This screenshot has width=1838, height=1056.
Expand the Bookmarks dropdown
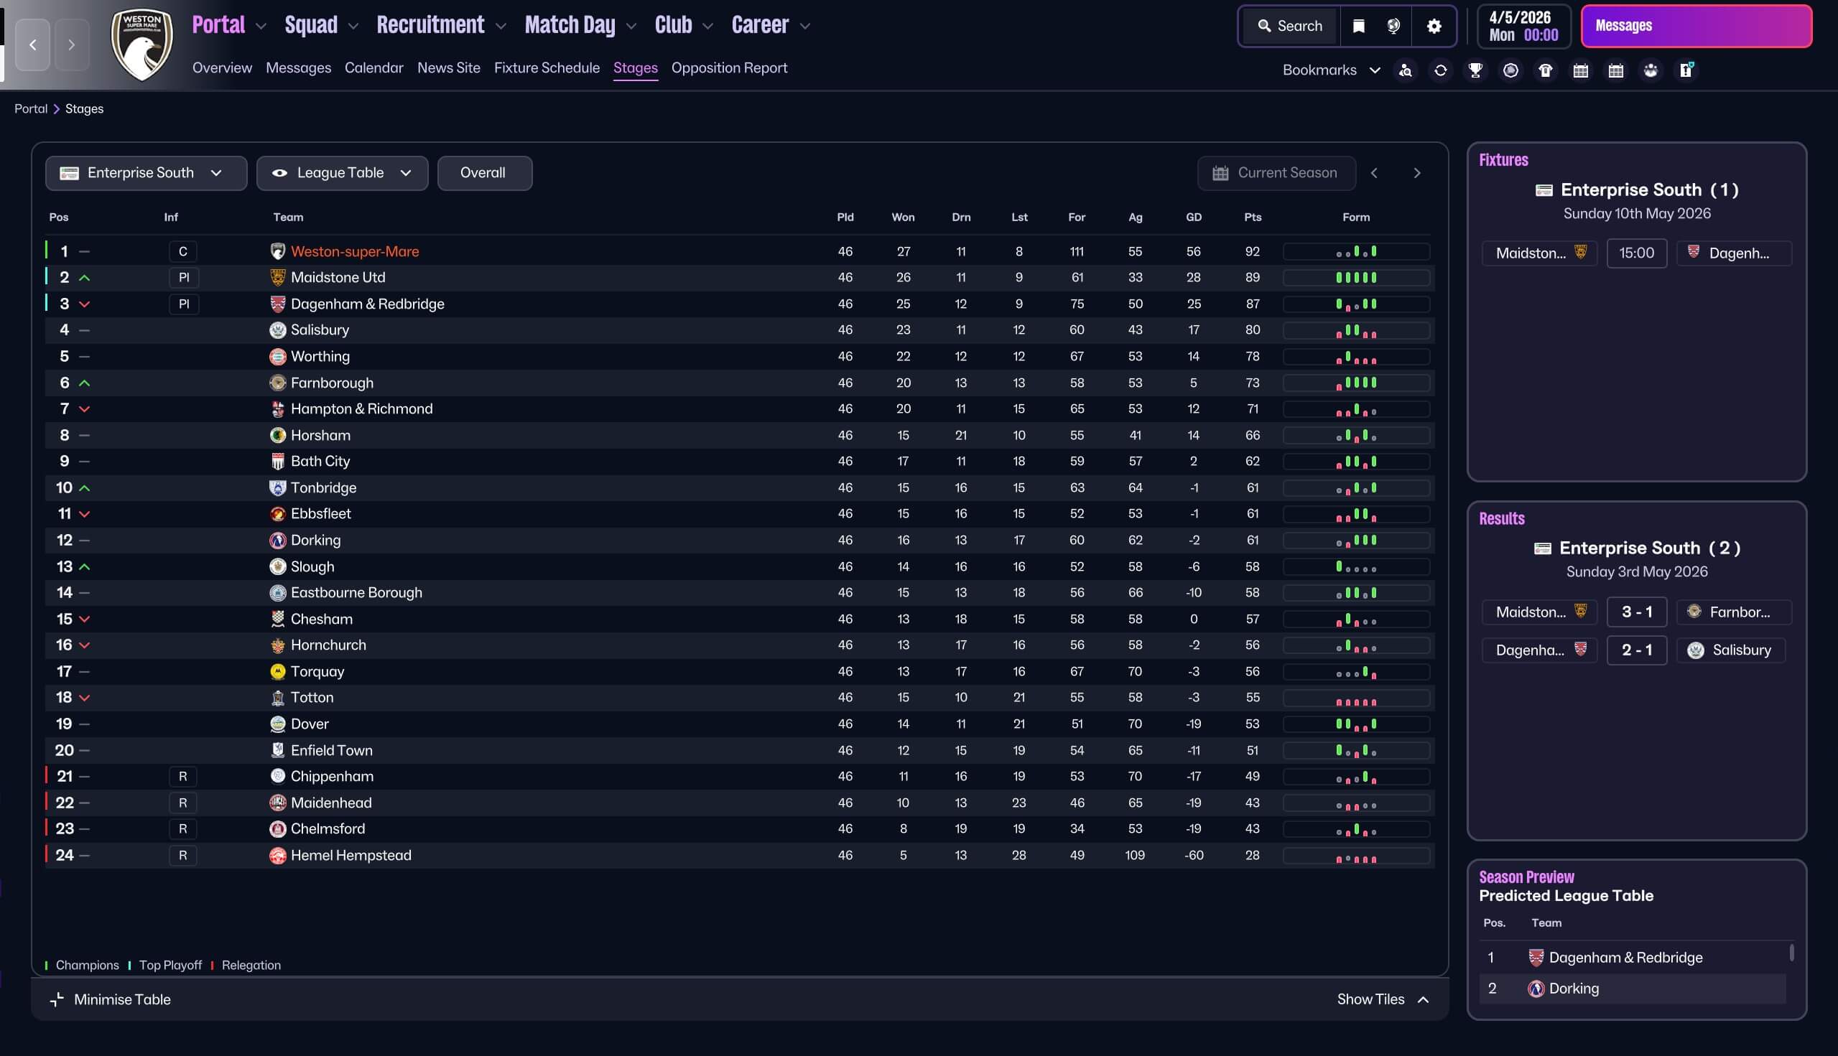(x=1330, y=70)
